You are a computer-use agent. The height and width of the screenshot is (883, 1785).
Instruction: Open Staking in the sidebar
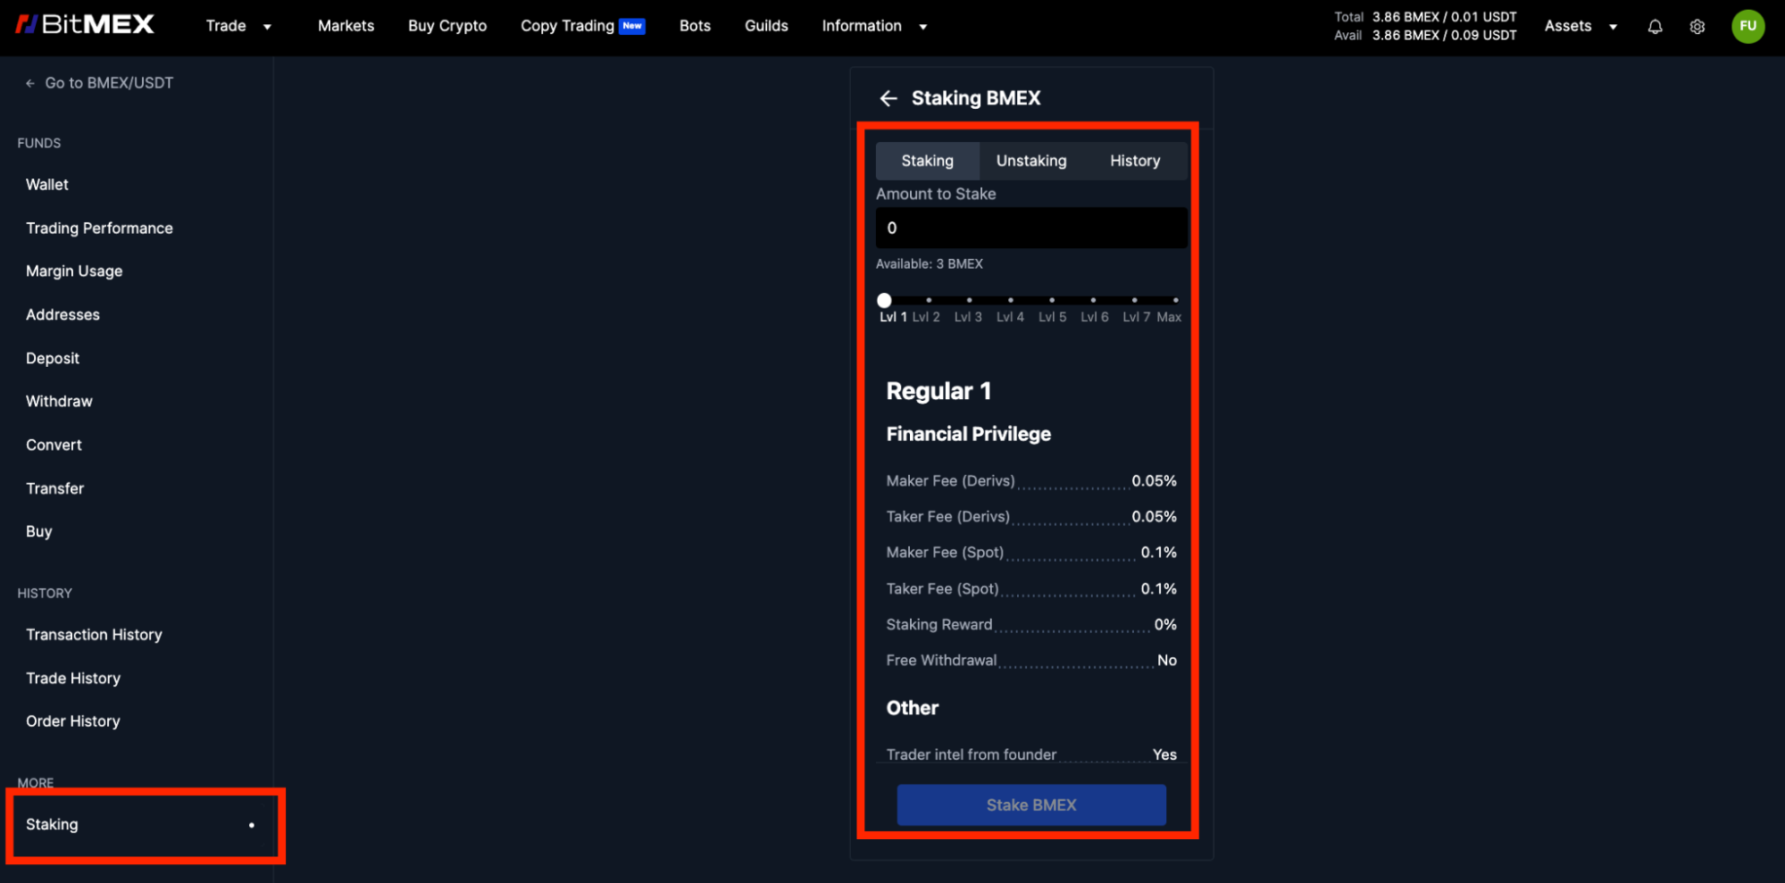coord(52,825)
